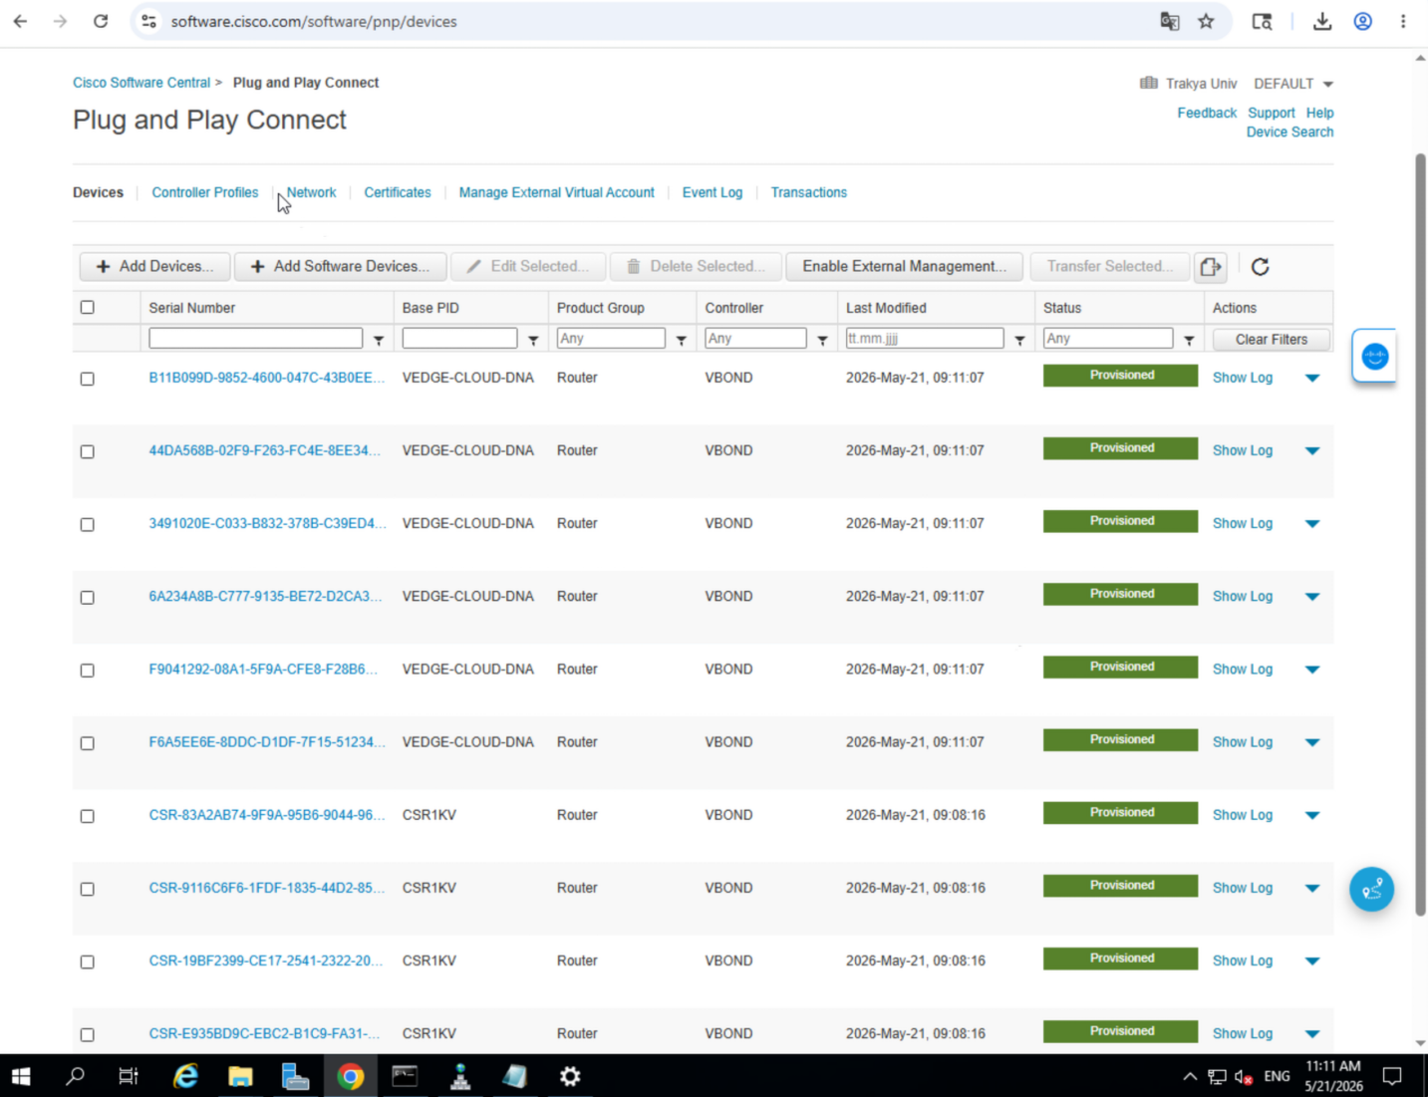Follow the Cisco Software Central breadcrumb
Image resolution: width=1428 pixels, height=1097 pixels.
[142, 83]
